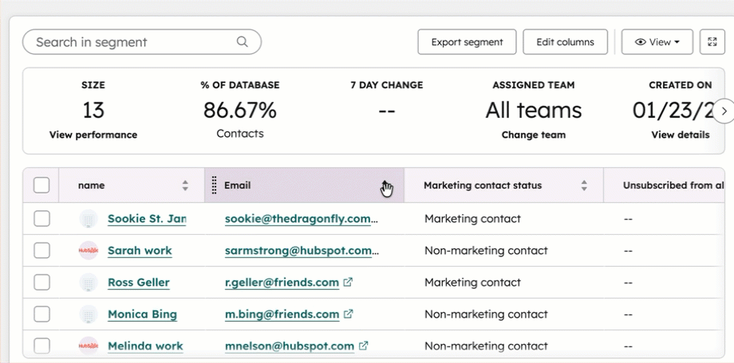Open the Ross Geller contact link
The image size is (734, 363).
[139, 282]
